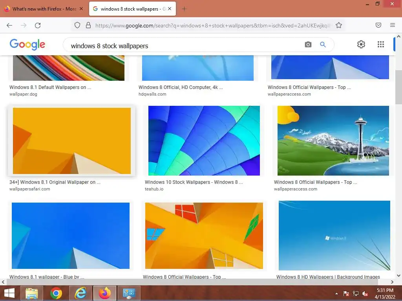402x301 pixels.
Task: Click the site security padlock icon
Action: click(x=88, y=25)
